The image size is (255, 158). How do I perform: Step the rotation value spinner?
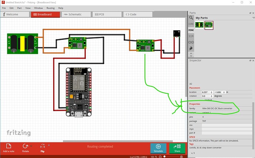click(x=211, y=96)
